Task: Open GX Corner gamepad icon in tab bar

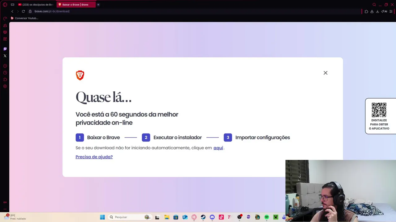Action: point(12,5)
